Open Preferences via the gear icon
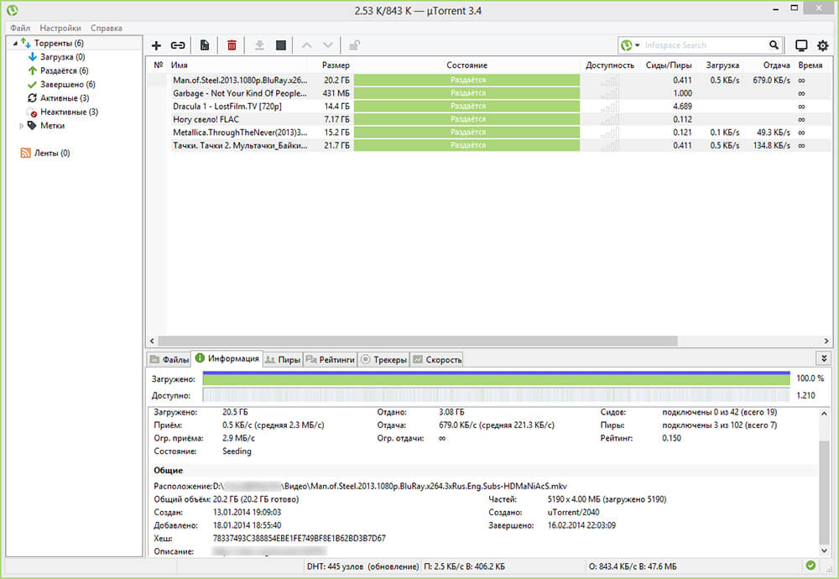 point(822,45)
